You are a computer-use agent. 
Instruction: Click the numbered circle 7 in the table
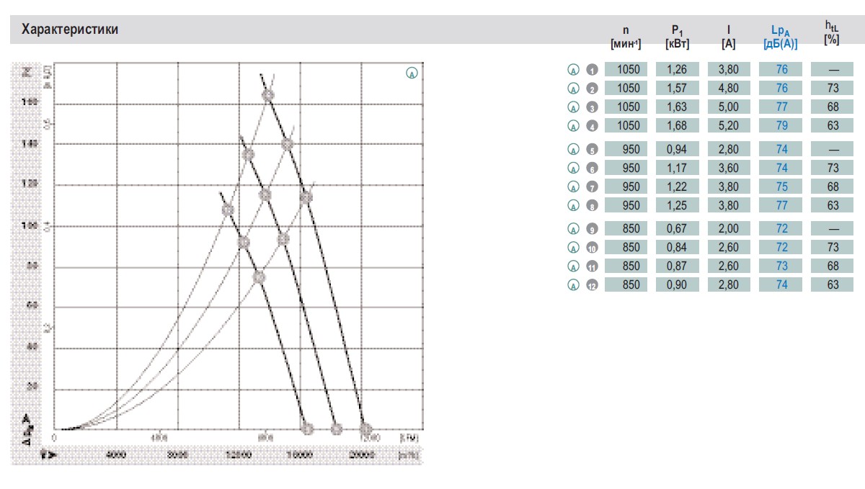pos(592,188)
